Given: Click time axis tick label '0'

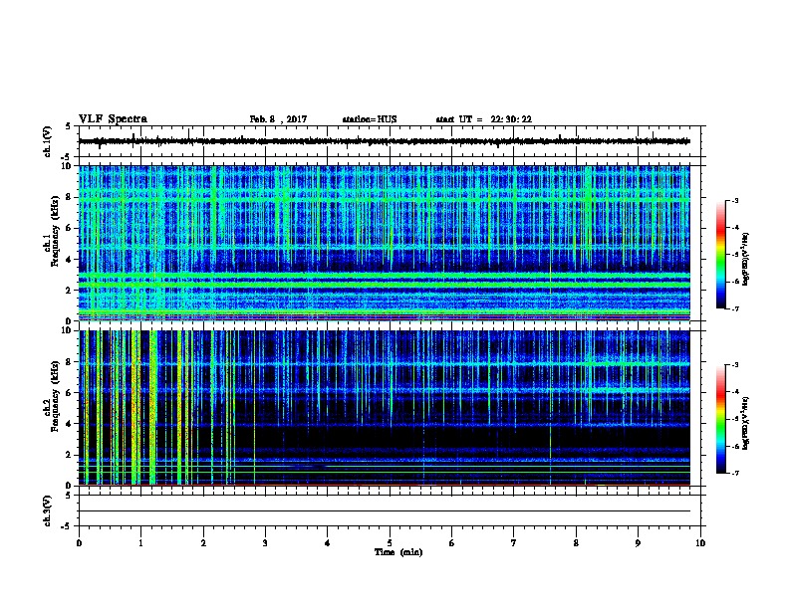Looking at the screenshot, I should point(79,543).
